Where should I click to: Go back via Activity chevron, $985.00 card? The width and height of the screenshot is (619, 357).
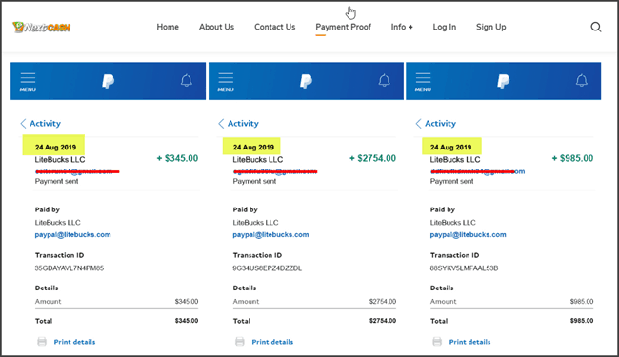[418, 124]
